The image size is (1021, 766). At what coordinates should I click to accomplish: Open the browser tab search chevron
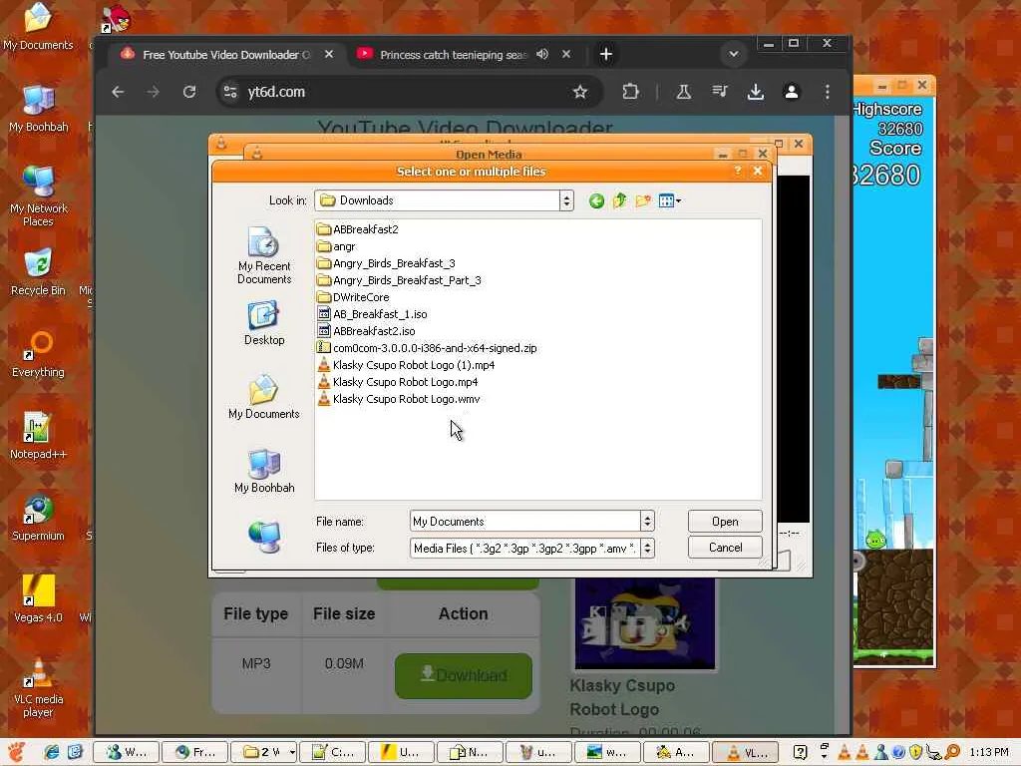click(733, 54)
